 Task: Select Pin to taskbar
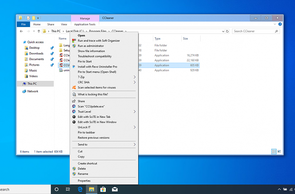click(x=104, y=132)
